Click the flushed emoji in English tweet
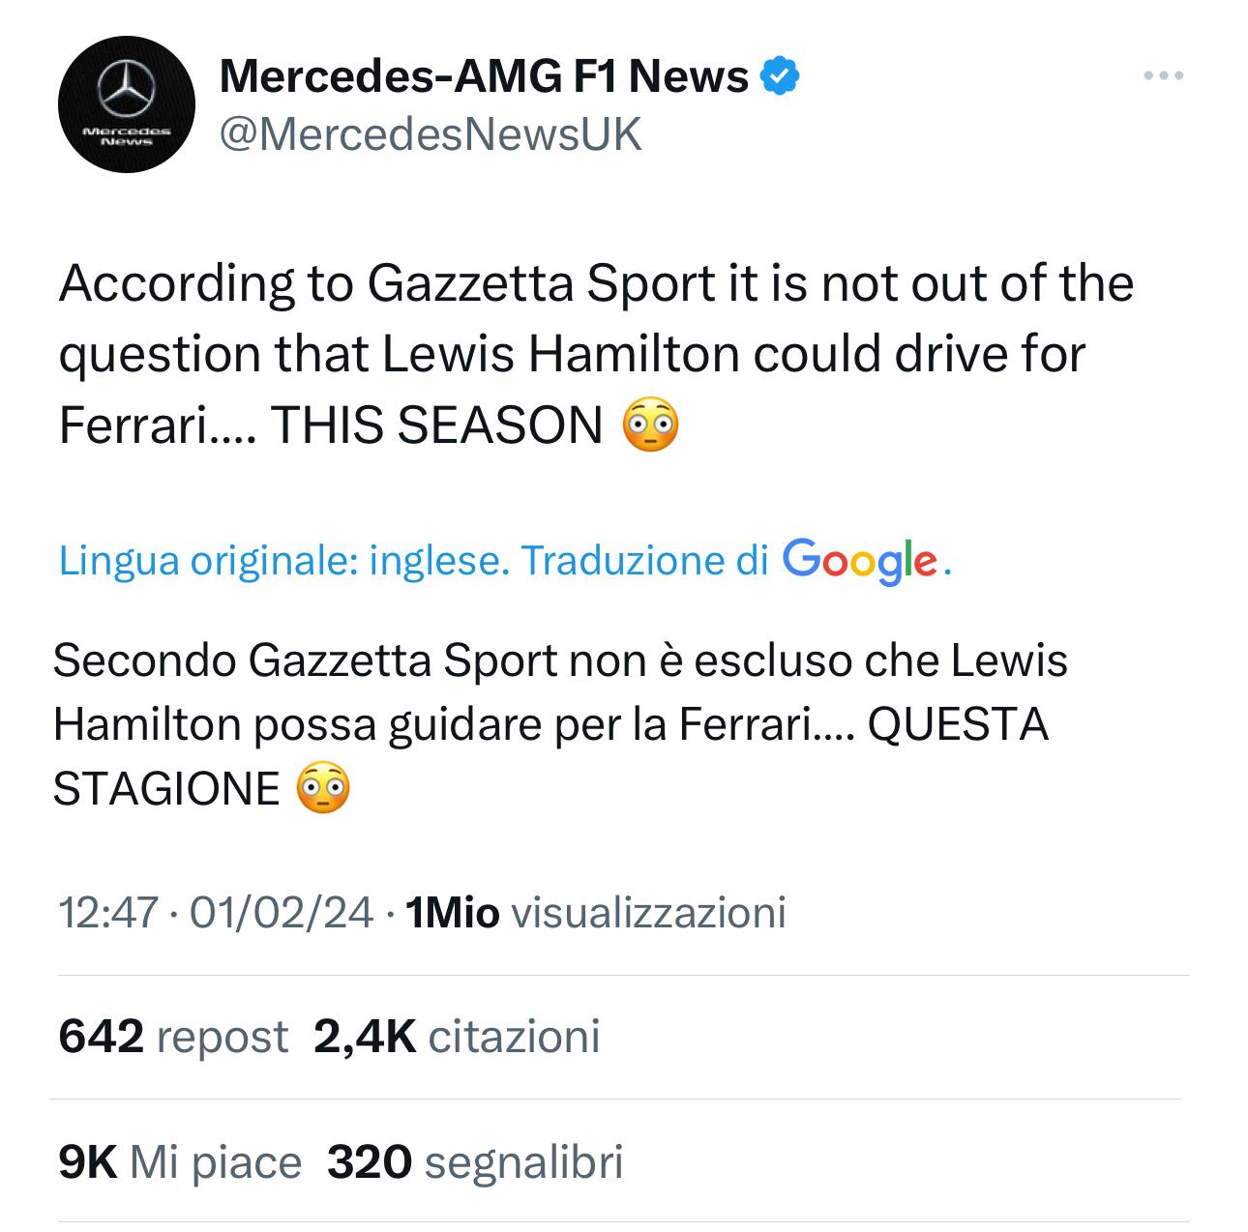 (649, 426)
